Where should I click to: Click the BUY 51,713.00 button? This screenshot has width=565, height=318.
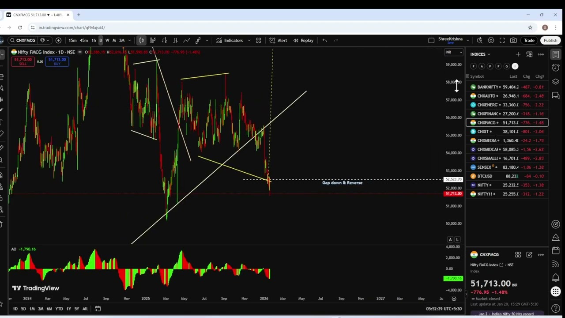[57, 61]
